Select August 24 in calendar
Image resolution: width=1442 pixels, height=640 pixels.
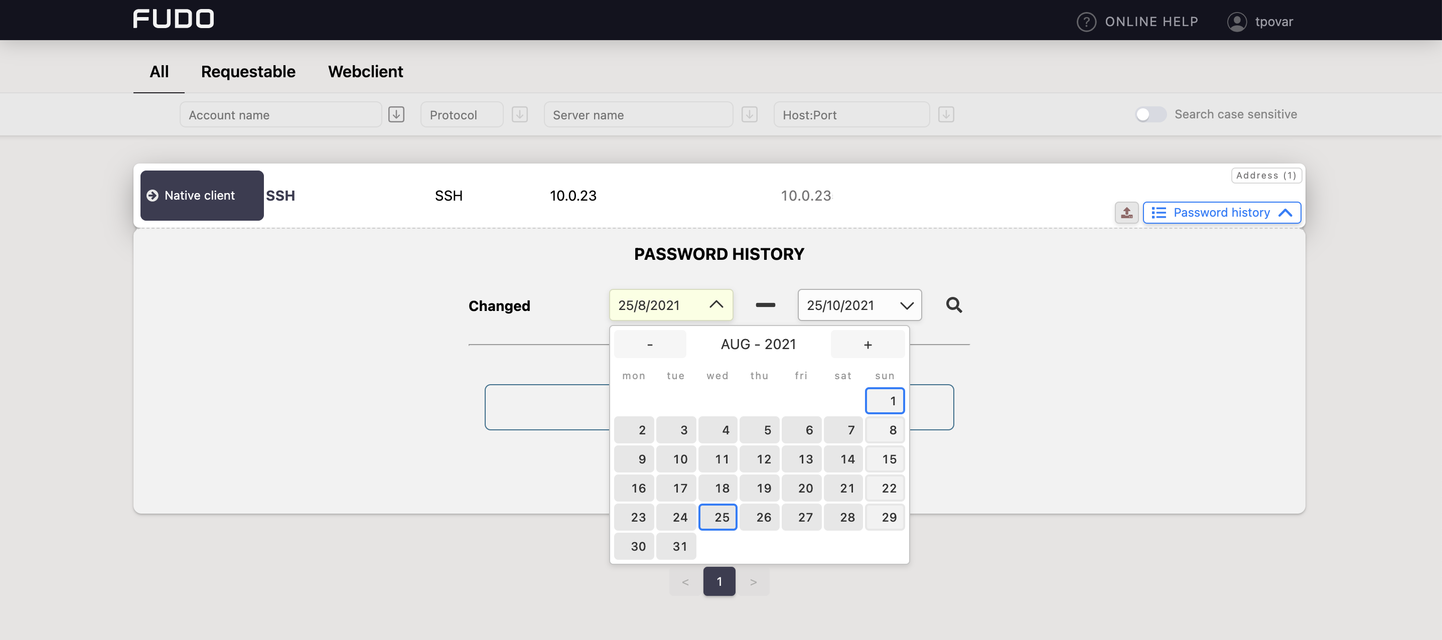[676, 517]
